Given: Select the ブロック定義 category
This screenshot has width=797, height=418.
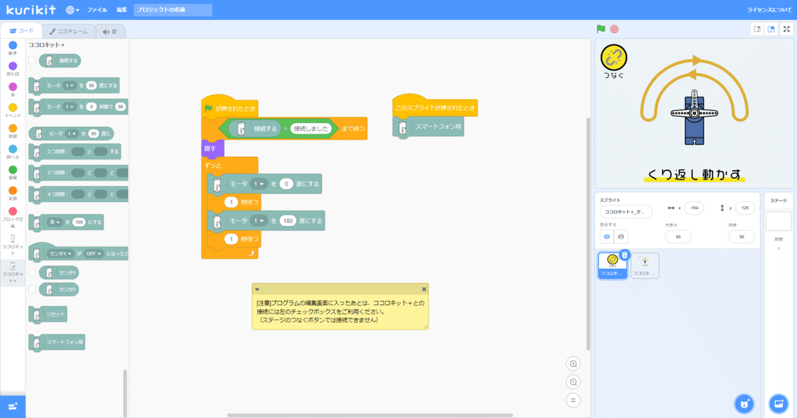Looking at the screenshot, I should (13, 216).
